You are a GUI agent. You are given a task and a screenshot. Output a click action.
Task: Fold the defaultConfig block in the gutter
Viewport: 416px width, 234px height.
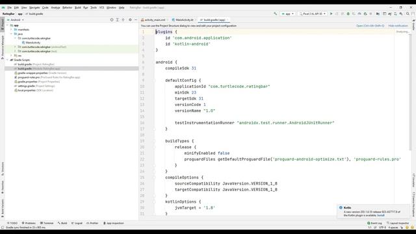[154, 80]
